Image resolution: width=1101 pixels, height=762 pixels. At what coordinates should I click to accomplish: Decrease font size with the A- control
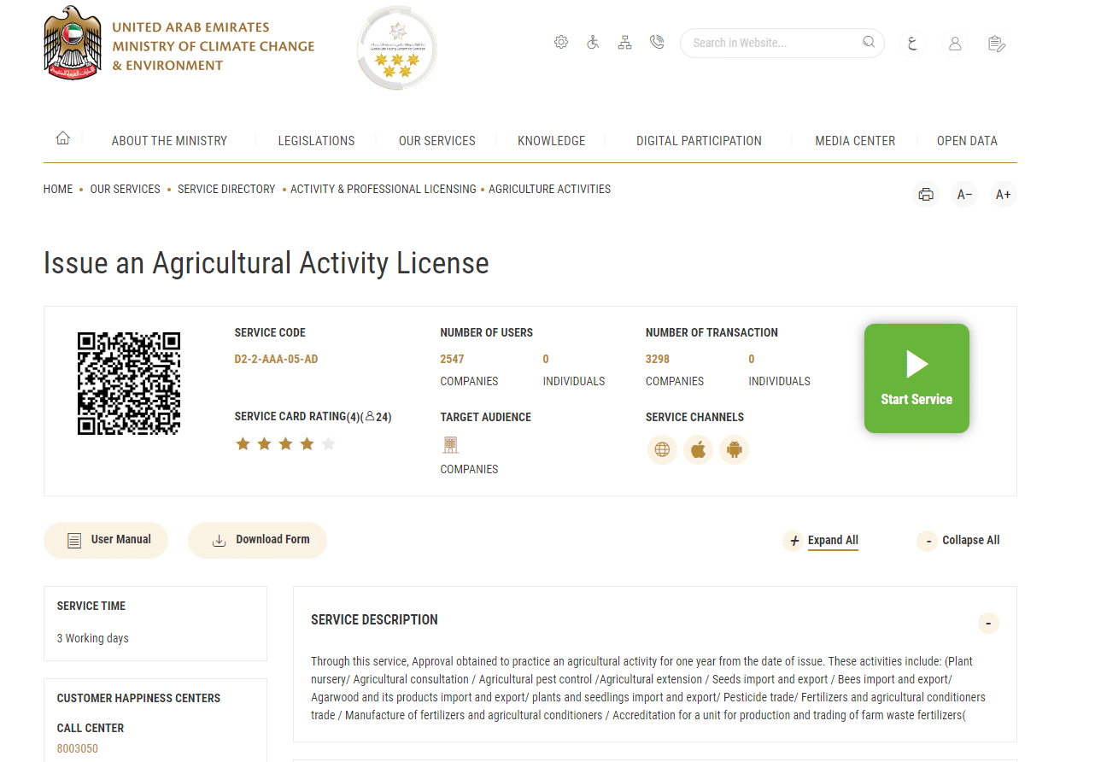964,194
